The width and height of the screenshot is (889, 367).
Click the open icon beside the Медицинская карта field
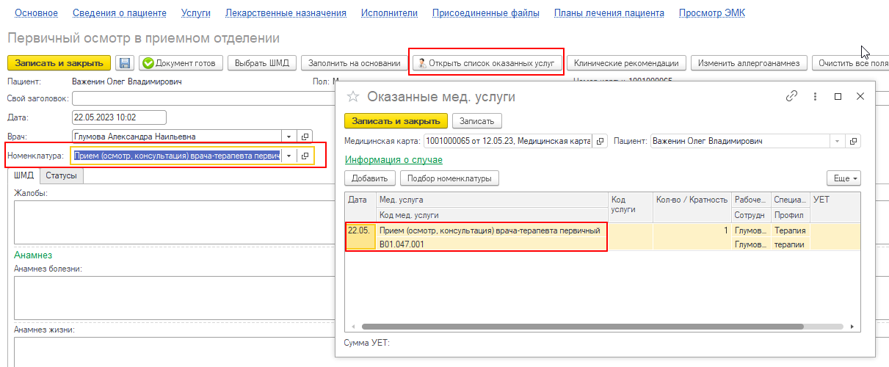click(600, 141)
